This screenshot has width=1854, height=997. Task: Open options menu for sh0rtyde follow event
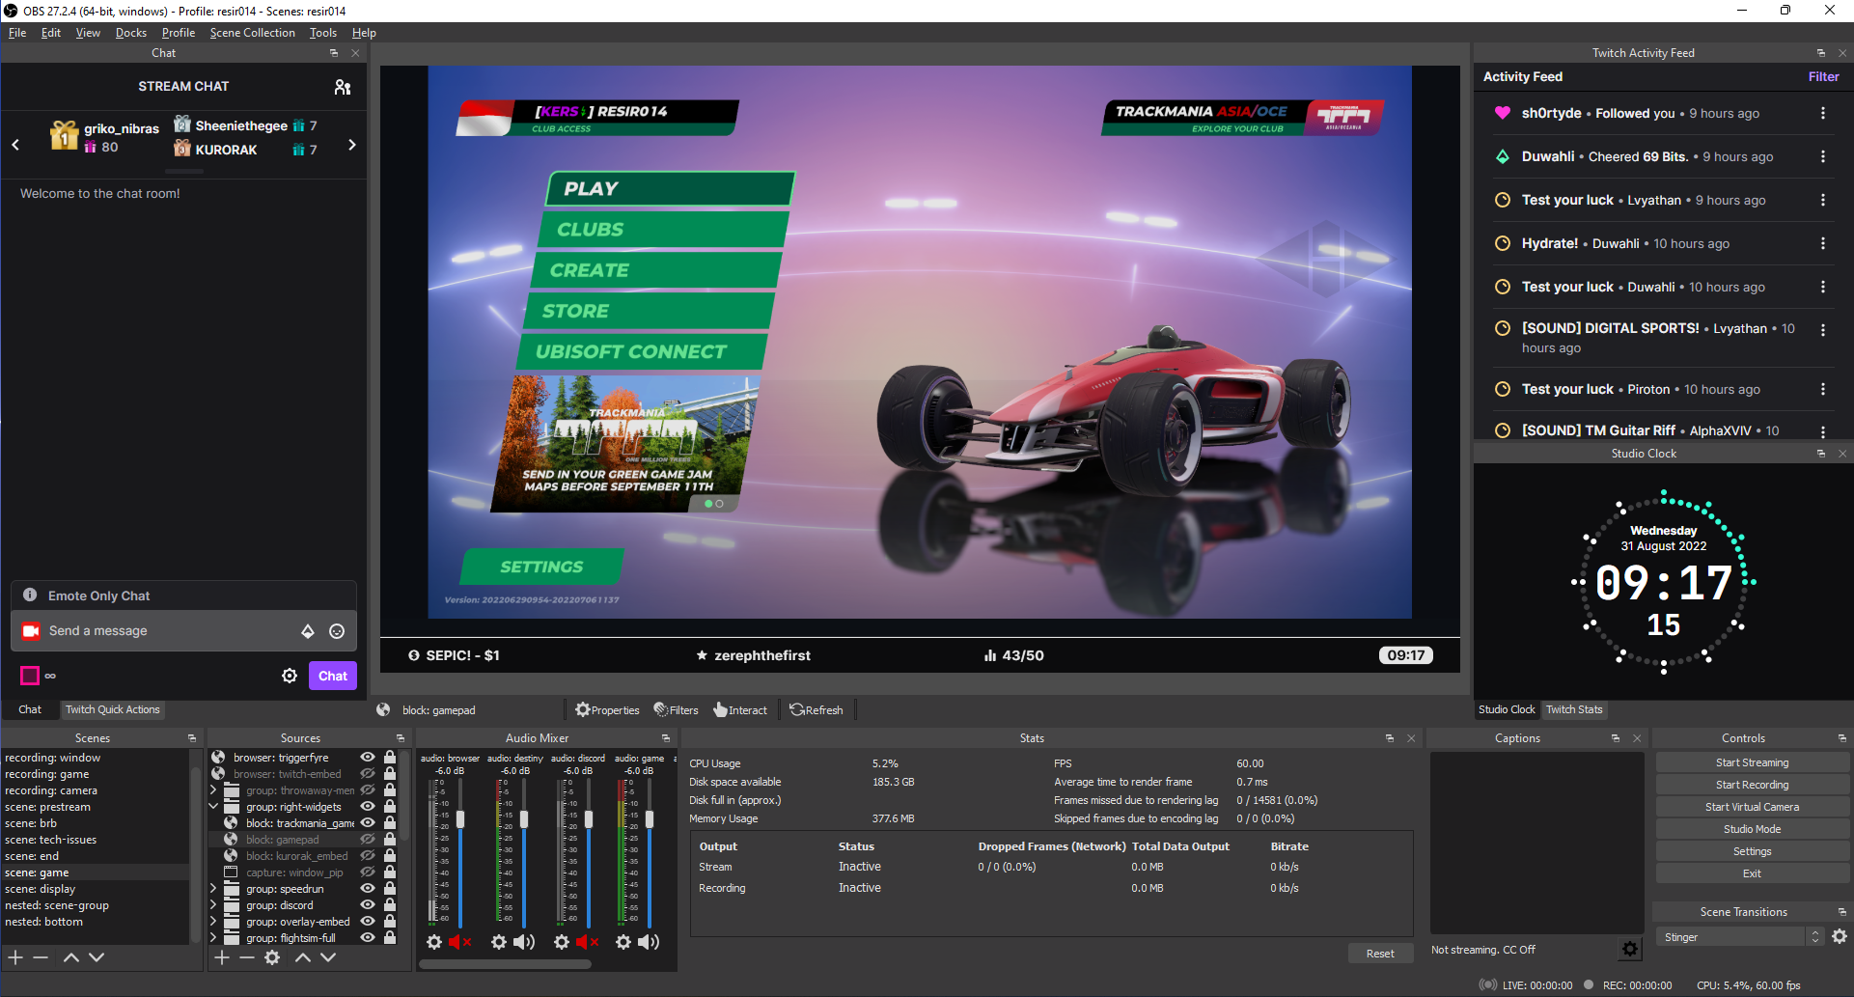click(1823, 113)
